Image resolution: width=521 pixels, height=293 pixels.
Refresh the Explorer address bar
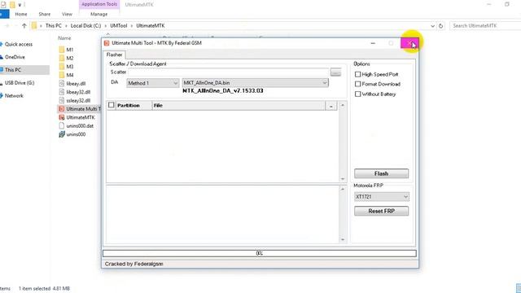[440, 25]
